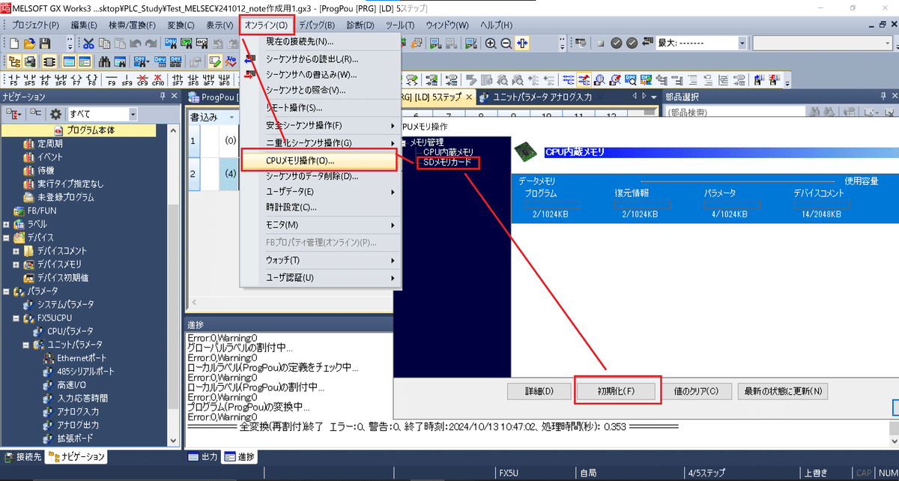Select デバイス初期値 in the navigation tree

pos(63,278)
